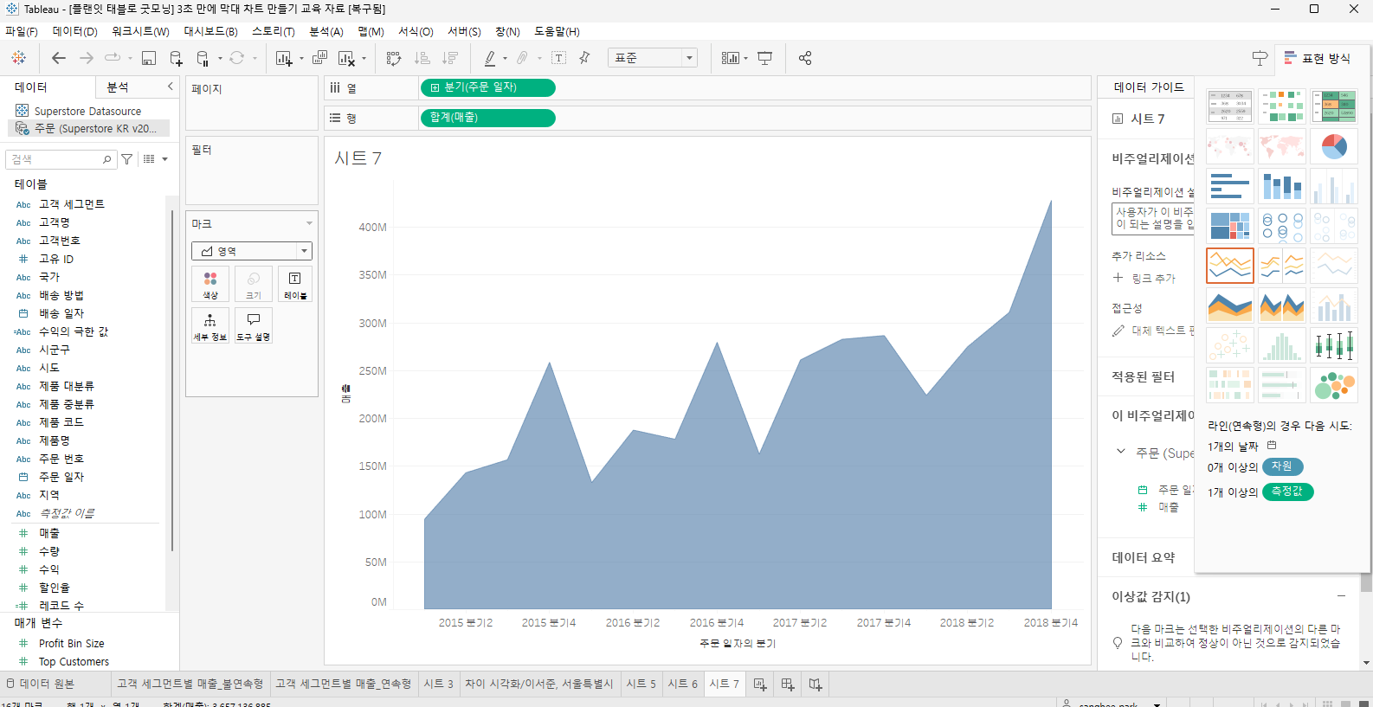Select horizontal bars chart in Show Me
This screenshot has width=1373, height=707.
[1230, 186]
